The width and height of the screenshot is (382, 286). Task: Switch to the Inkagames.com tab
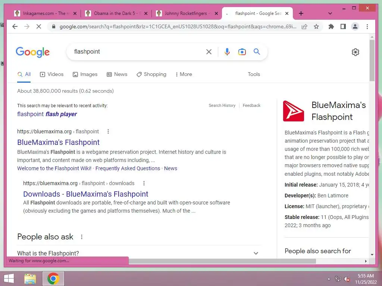tap(45, 13)
